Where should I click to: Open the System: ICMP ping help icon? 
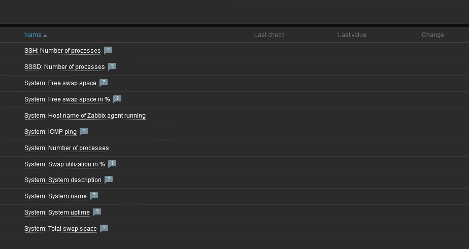[x=84, y=131]
